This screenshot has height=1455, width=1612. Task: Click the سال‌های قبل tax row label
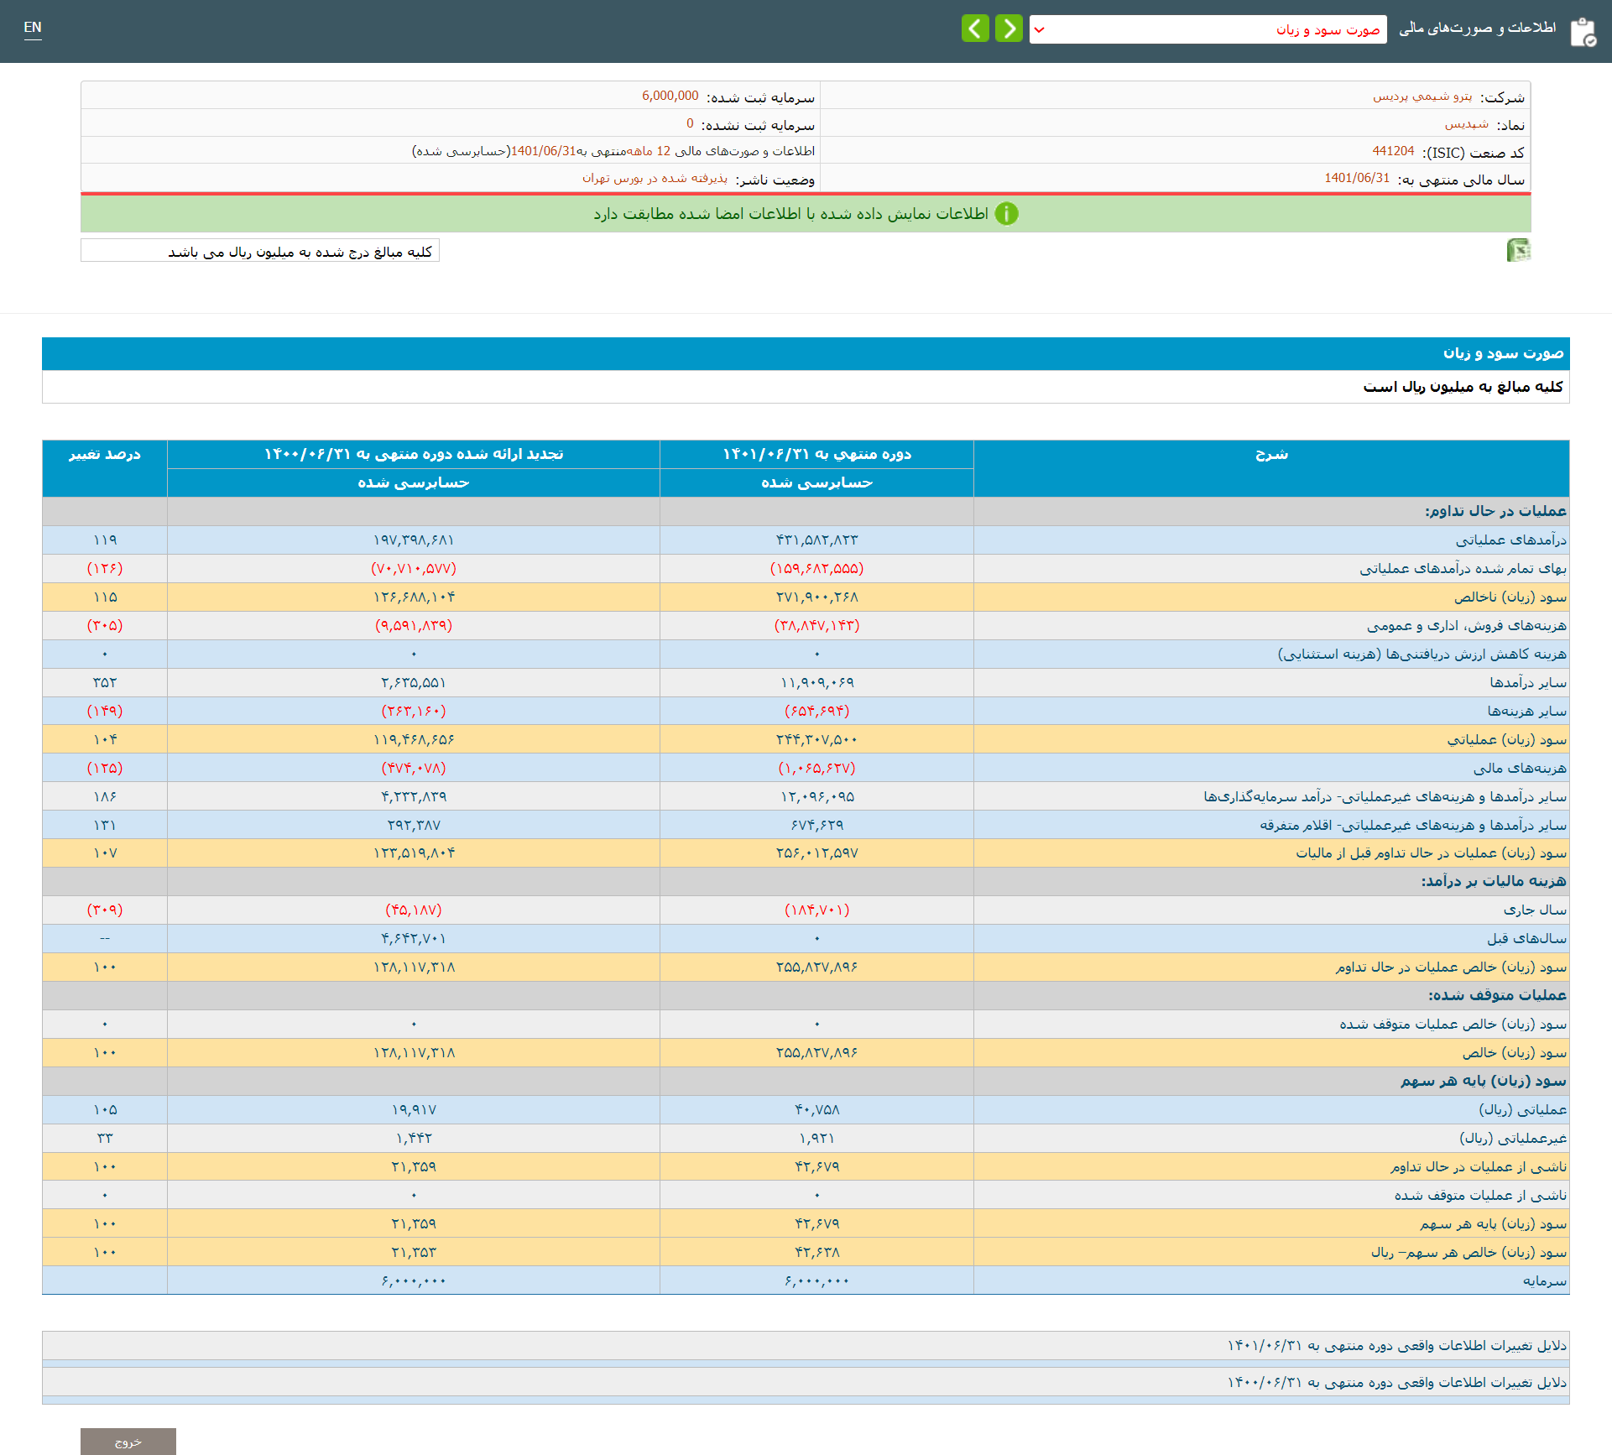click(1526, 938)
